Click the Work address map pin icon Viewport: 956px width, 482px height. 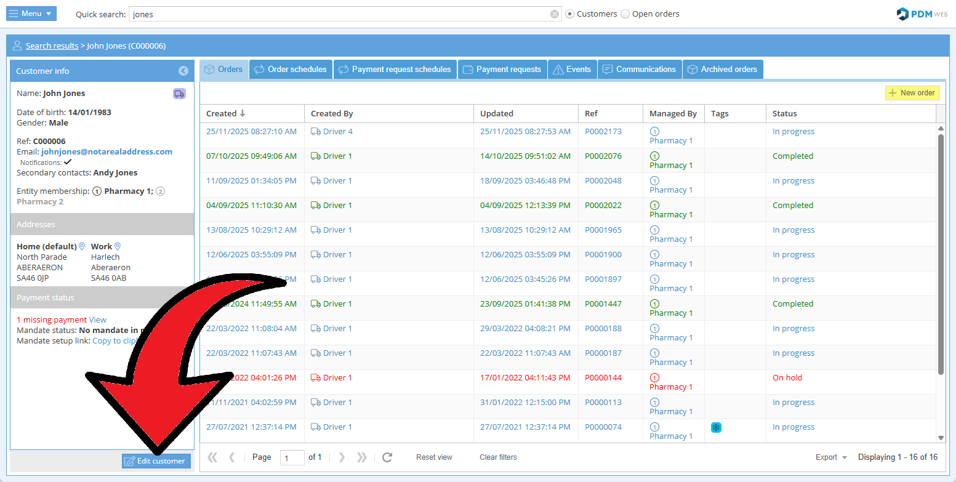click(118, 246)
